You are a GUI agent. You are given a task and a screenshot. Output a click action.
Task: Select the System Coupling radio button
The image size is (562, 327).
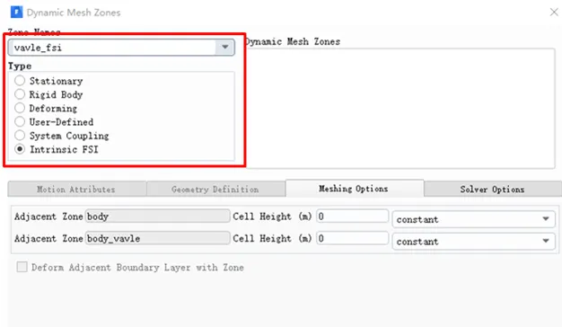click(20, 135)
